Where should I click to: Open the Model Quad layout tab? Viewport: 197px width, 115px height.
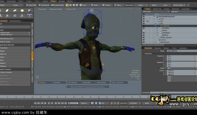(11, 1)
